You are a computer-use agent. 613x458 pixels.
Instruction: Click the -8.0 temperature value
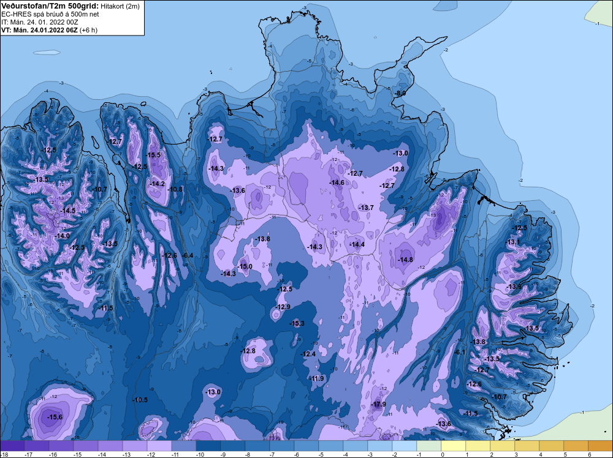click(400, 93)
